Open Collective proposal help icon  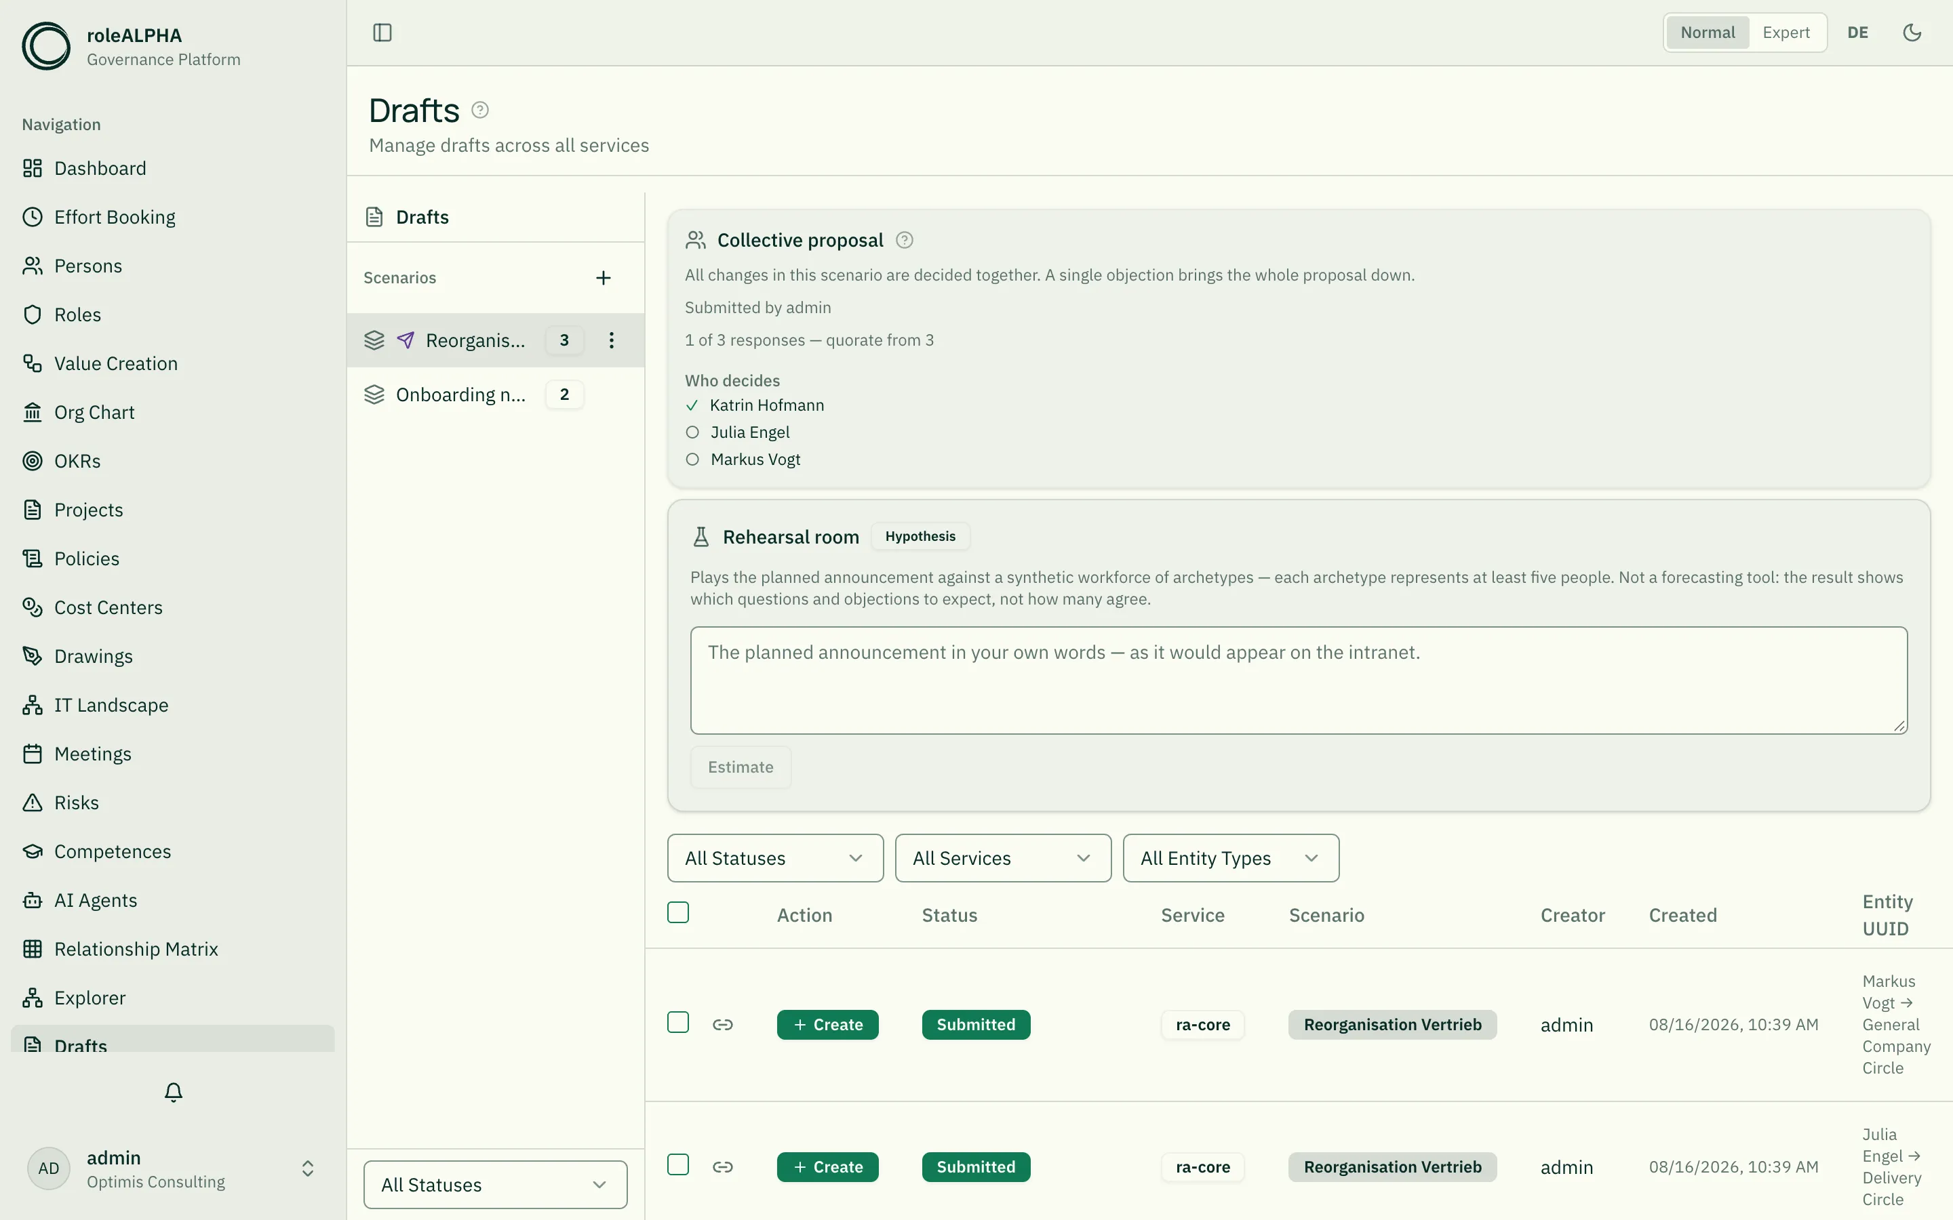click(905, 240)
